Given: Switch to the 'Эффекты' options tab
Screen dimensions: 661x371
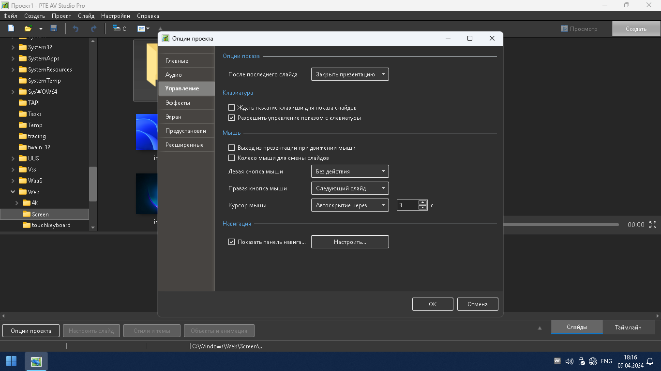Looking at the screenshot, I should (178, 103).
